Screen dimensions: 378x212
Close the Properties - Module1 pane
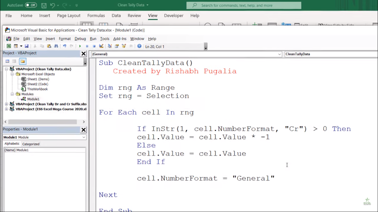pos(84,130)
